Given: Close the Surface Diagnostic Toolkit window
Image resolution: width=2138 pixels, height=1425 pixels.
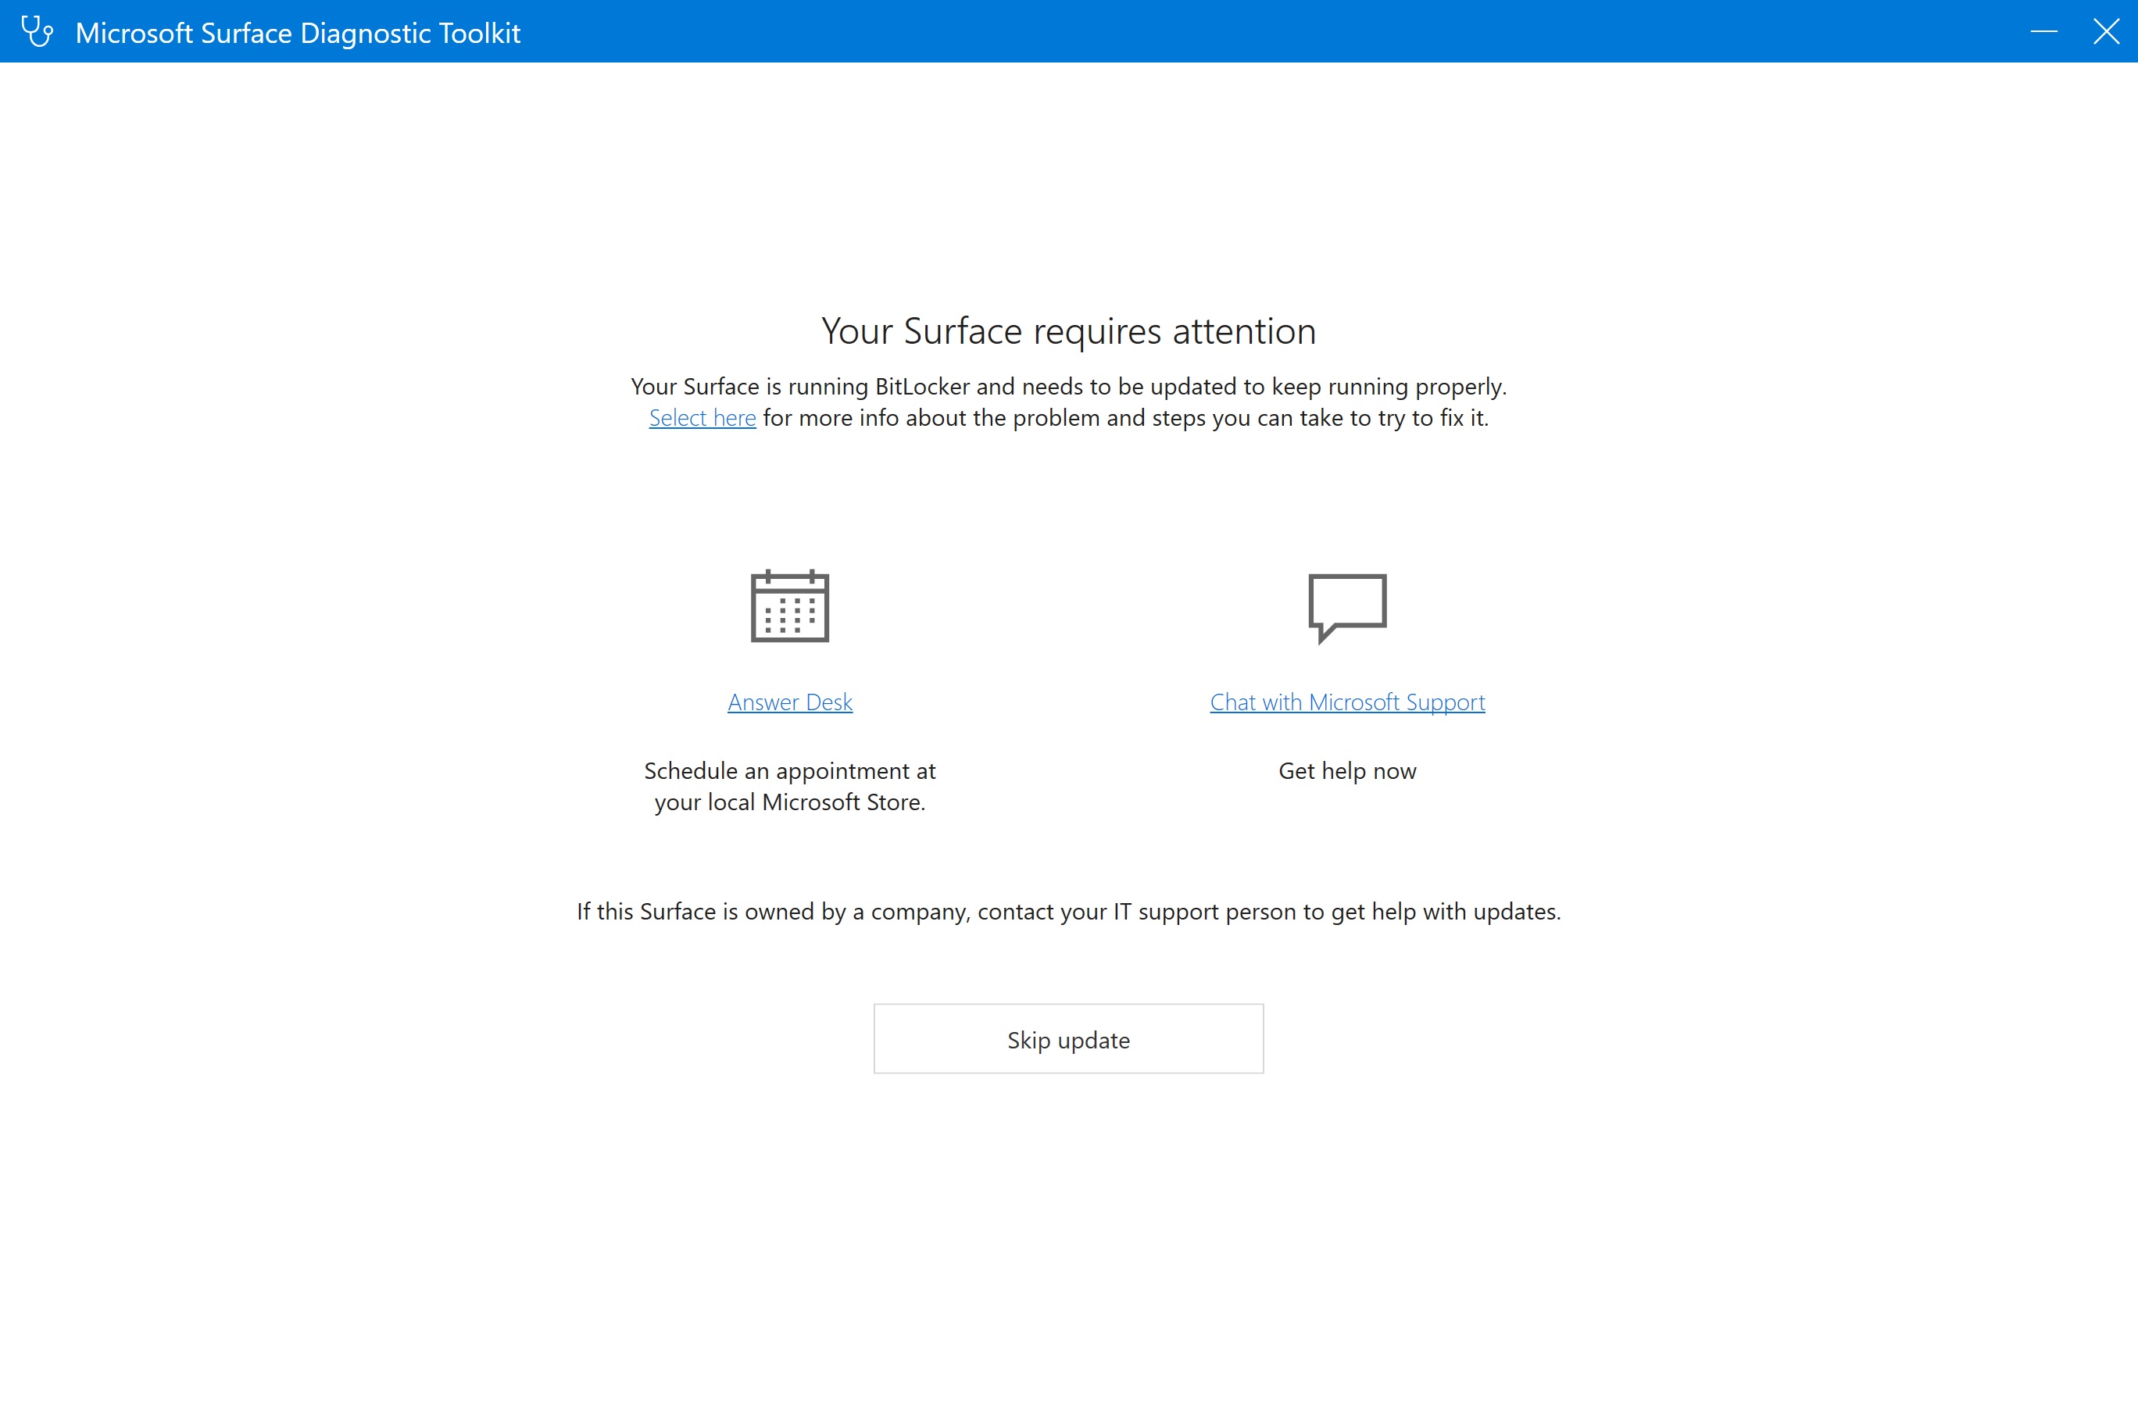Looking at the screenshot, I should [2106, 31].
